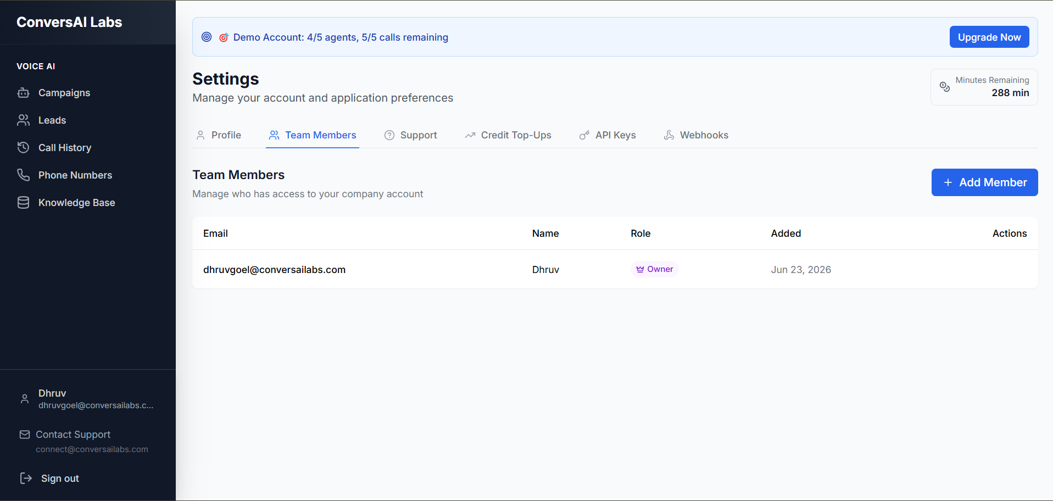Open Call History in the sidebar
The image size is (1053, 501).
pos(88,148)
